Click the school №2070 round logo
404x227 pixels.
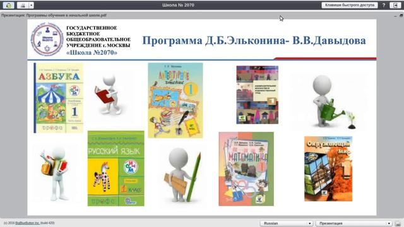(x=47, y=39)
